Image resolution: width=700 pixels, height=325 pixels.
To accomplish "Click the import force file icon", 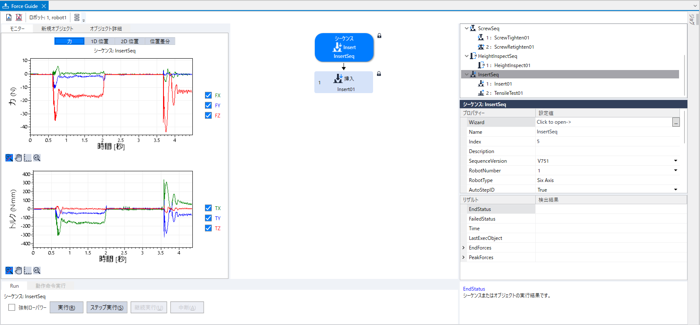I will [x=9, y=17].
